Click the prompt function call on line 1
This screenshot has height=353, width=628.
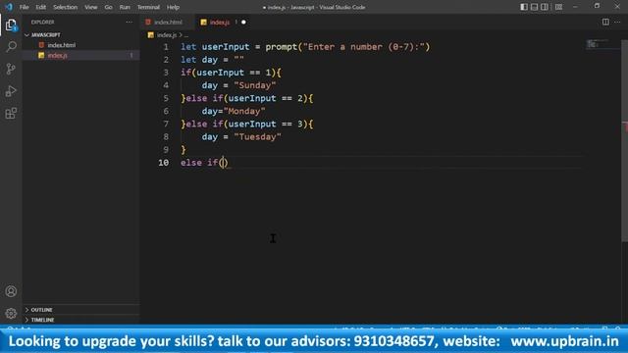pos(282,47)
